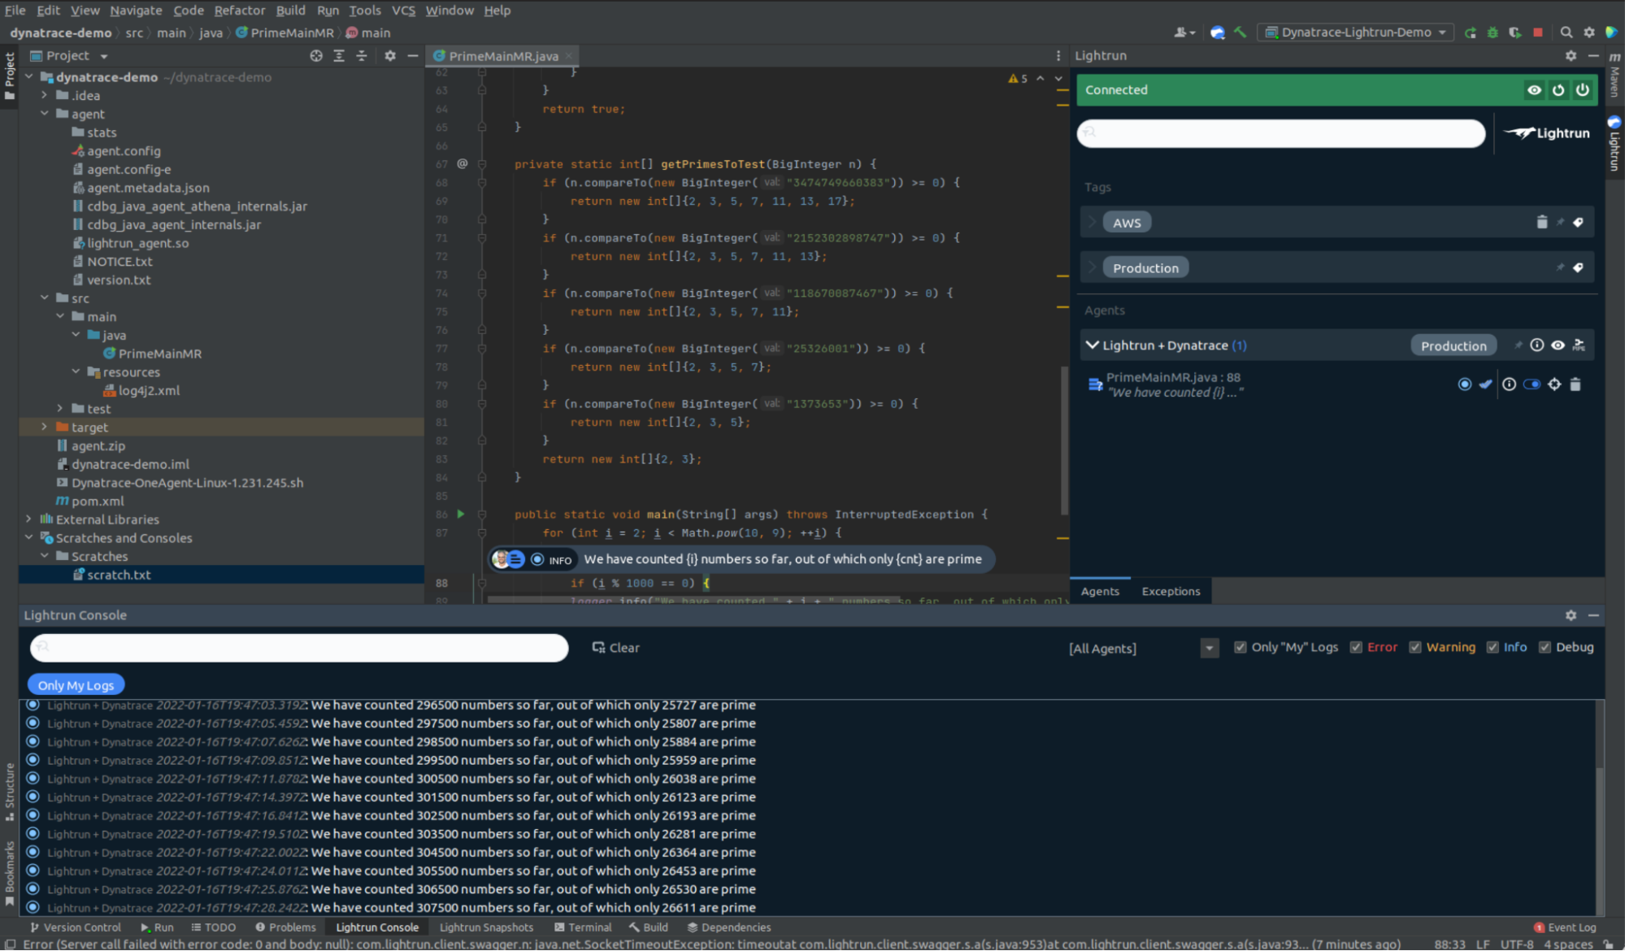Click the Lightrun Console search field
Screen dimensions: 1625x951
pyautogui.click(x=299, y=648)
